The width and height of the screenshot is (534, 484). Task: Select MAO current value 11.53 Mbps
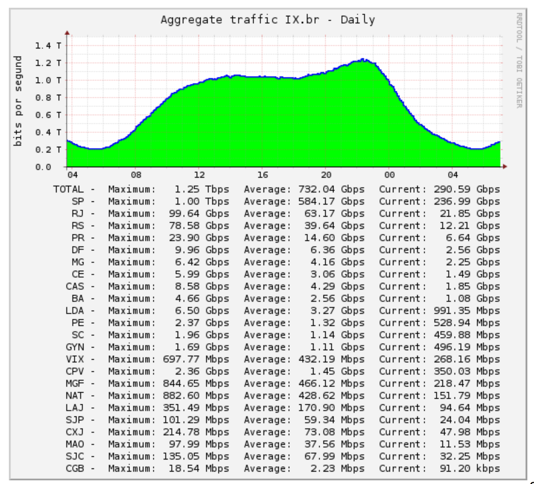[x=469, y=445]
